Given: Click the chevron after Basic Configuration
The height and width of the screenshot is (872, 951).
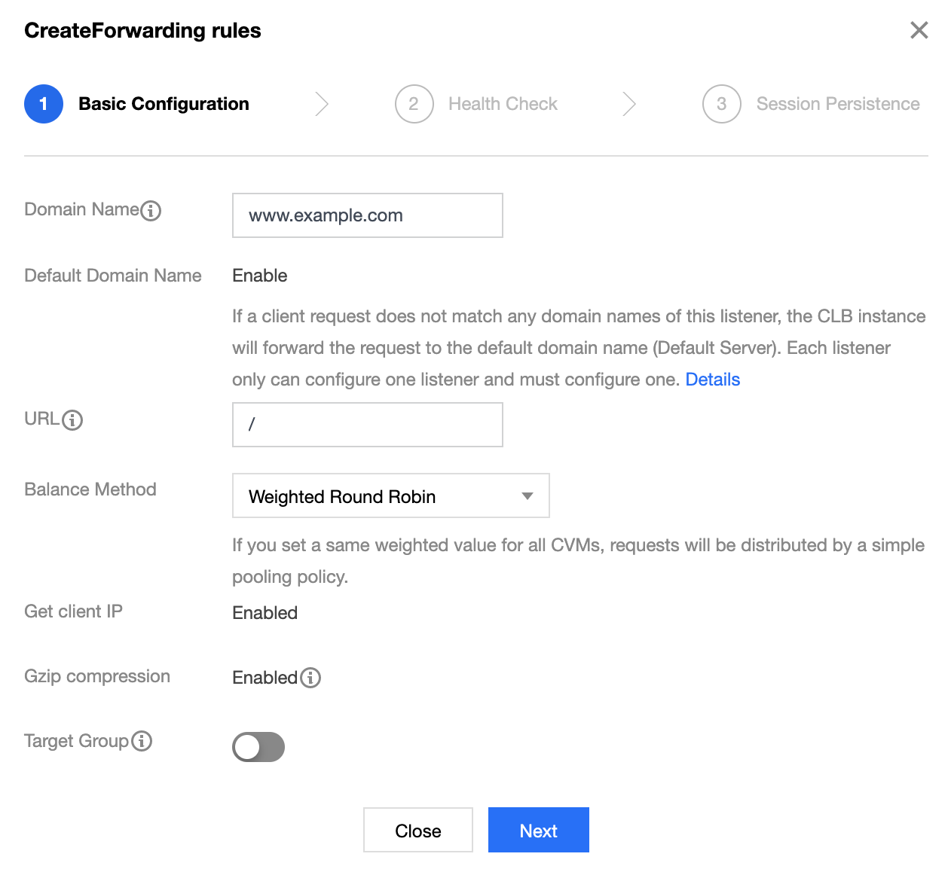Looking at the screenshot, I should pyautogui.click(x=322, y=104).
